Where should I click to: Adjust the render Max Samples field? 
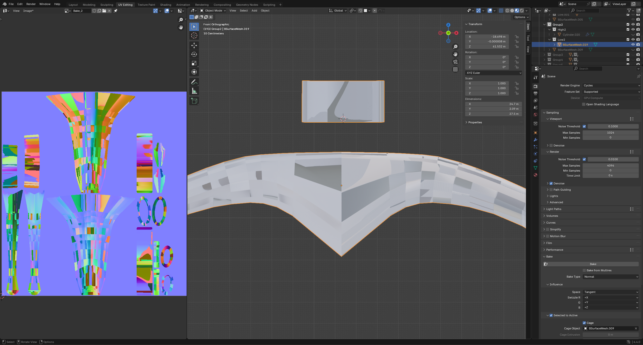pyautogui.click(x=611, y=166)
